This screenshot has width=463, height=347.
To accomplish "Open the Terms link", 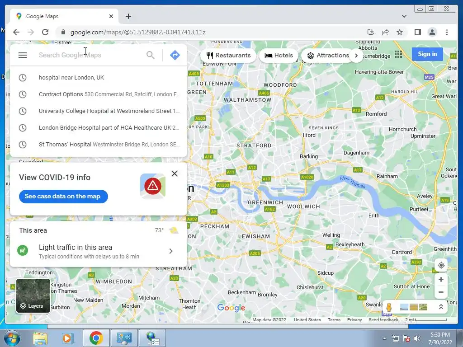I will pos(334,320).
